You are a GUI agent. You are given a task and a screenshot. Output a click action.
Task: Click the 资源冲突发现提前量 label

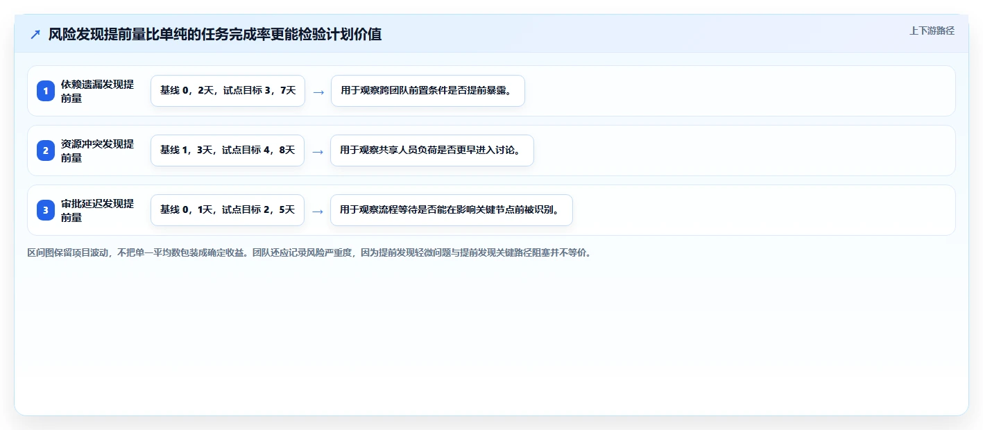98,150
